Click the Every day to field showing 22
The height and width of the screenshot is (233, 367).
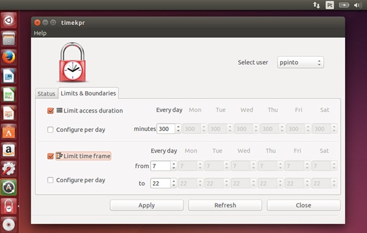tap(160, 183)
